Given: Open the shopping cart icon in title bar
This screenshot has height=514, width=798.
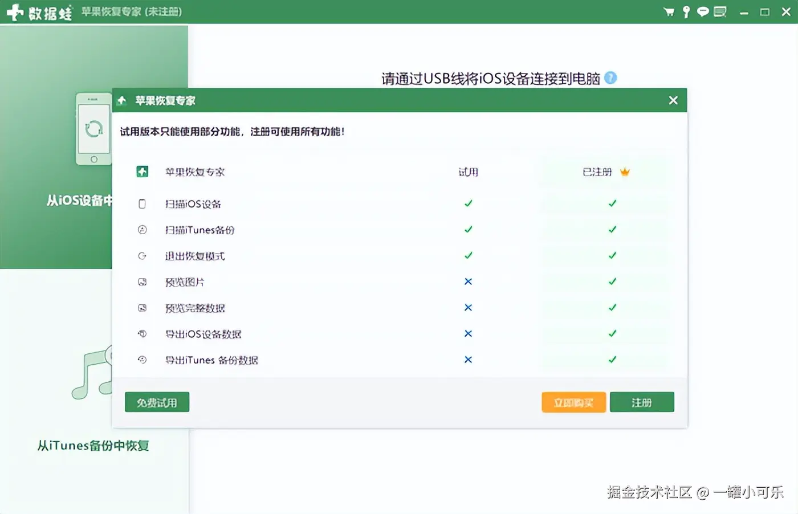Looking at the screenshot, I should tap(669, 11).
